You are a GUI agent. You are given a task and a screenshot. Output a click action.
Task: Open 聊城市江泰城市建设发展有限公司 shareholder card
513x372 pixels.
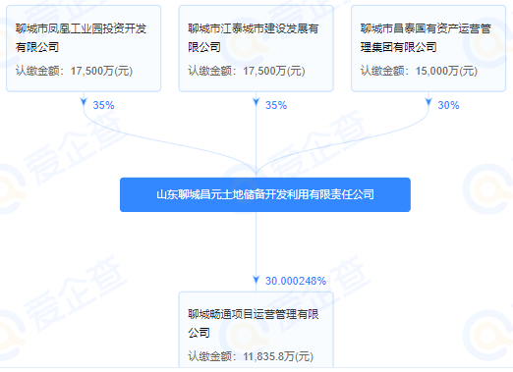tap(256, 48)
